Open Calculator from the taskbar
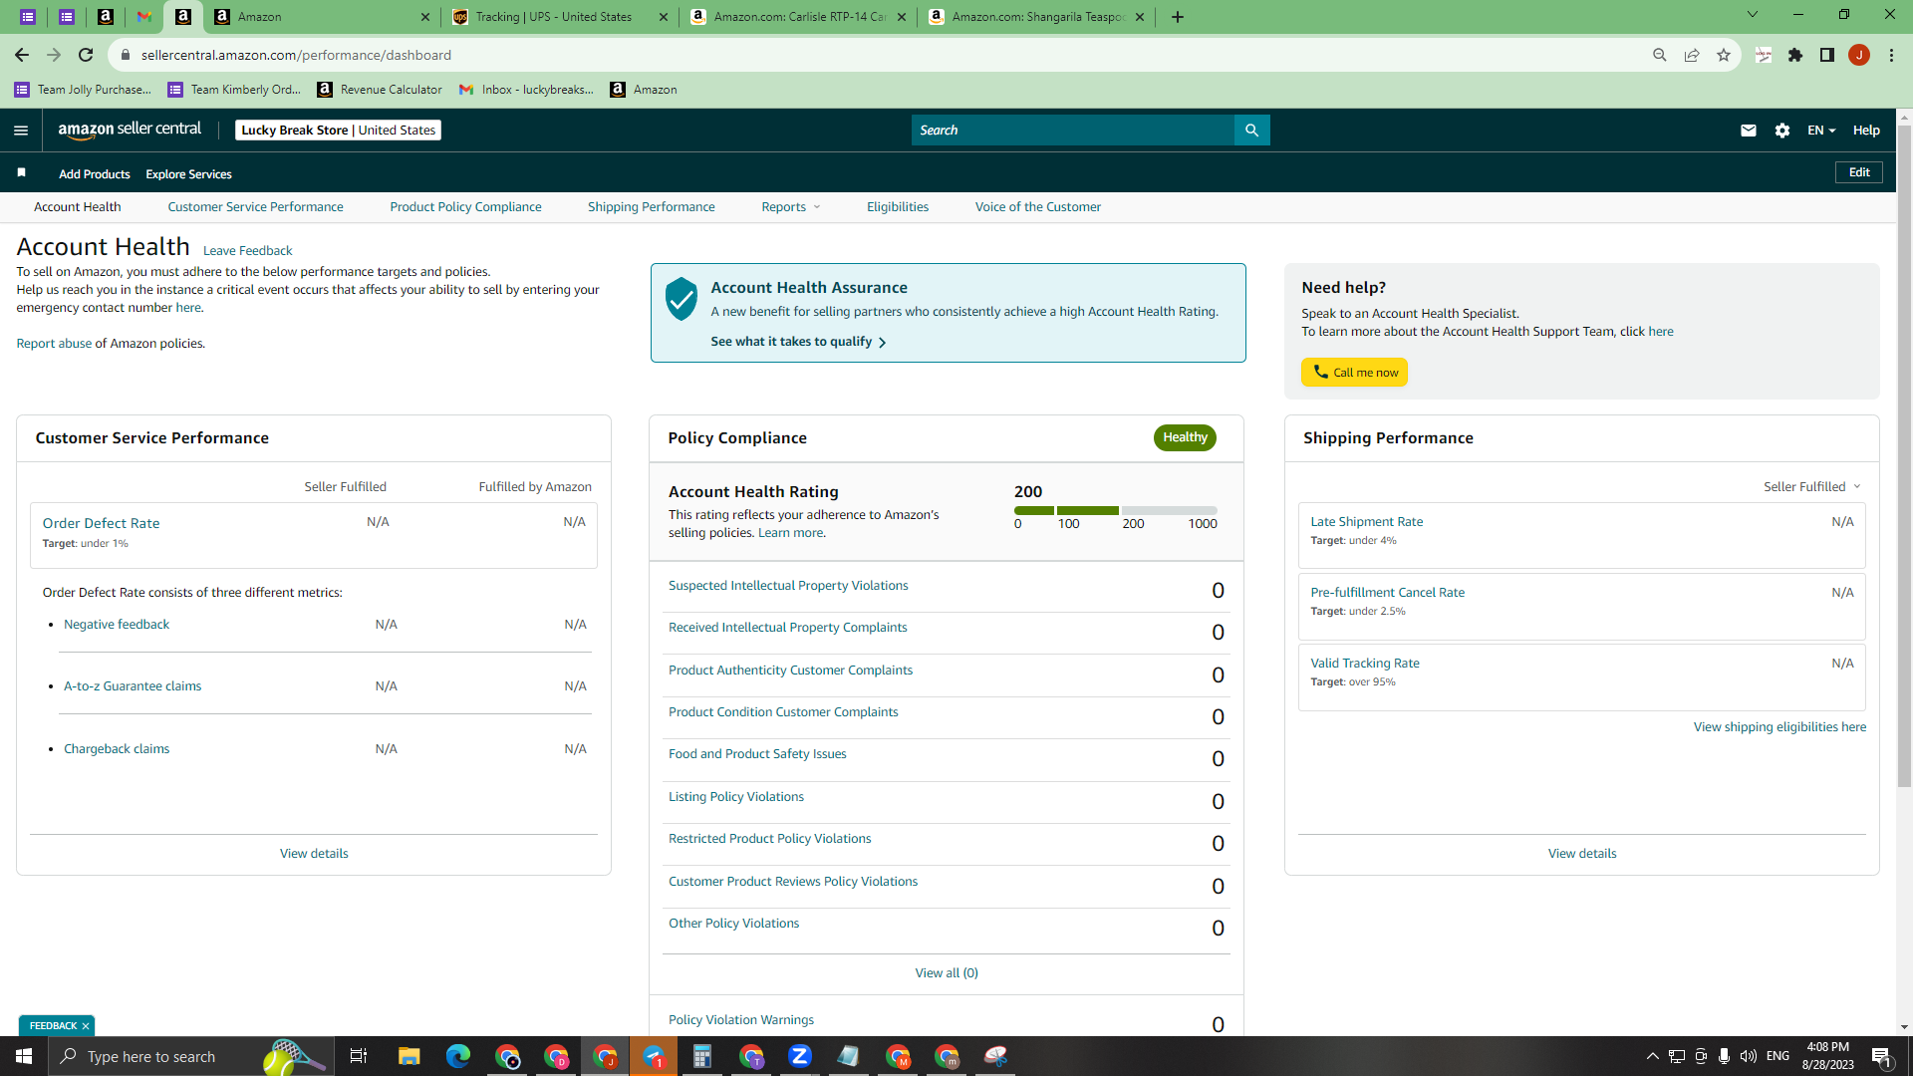Viewport: 1913px width, 1076px height. point(702,1056)
